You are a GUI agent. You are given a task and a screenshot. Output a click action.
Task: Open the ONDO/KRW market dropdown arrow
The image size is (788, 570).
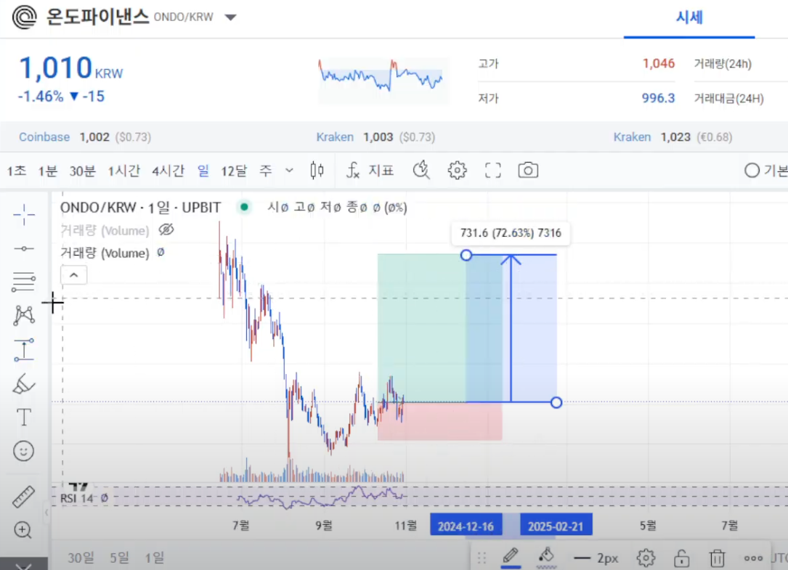[x=230, y=17]
